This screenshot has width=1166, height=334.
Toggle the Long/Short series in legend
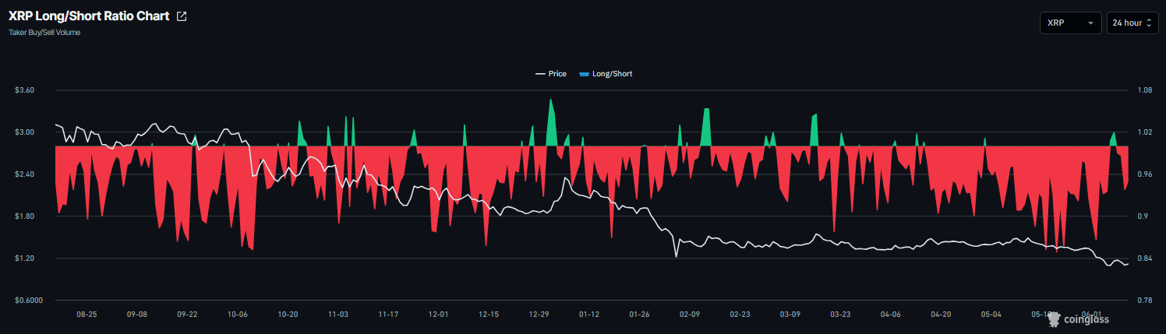(606, 74)
